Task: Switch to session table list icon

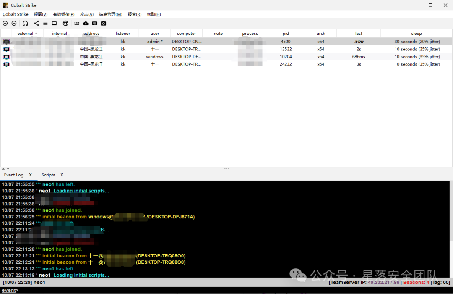Action: coord(45,23)
